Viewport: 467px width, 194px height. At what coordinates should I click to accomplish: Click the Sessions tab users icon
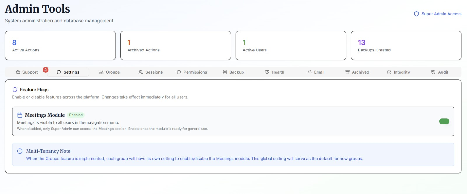pyautogui.click(x=141, y=72)
